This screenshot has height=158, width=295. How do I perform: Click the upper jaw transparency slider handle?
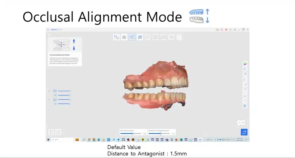(69, 91)
